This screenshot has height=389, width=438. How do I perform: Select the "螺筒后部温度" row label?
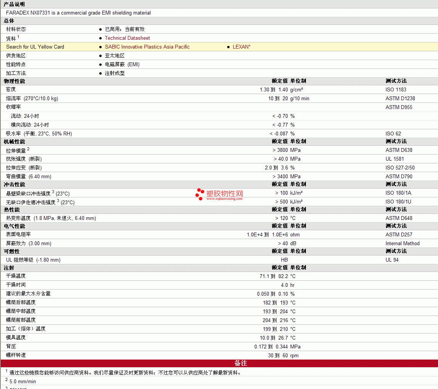[x=21, y=302]
